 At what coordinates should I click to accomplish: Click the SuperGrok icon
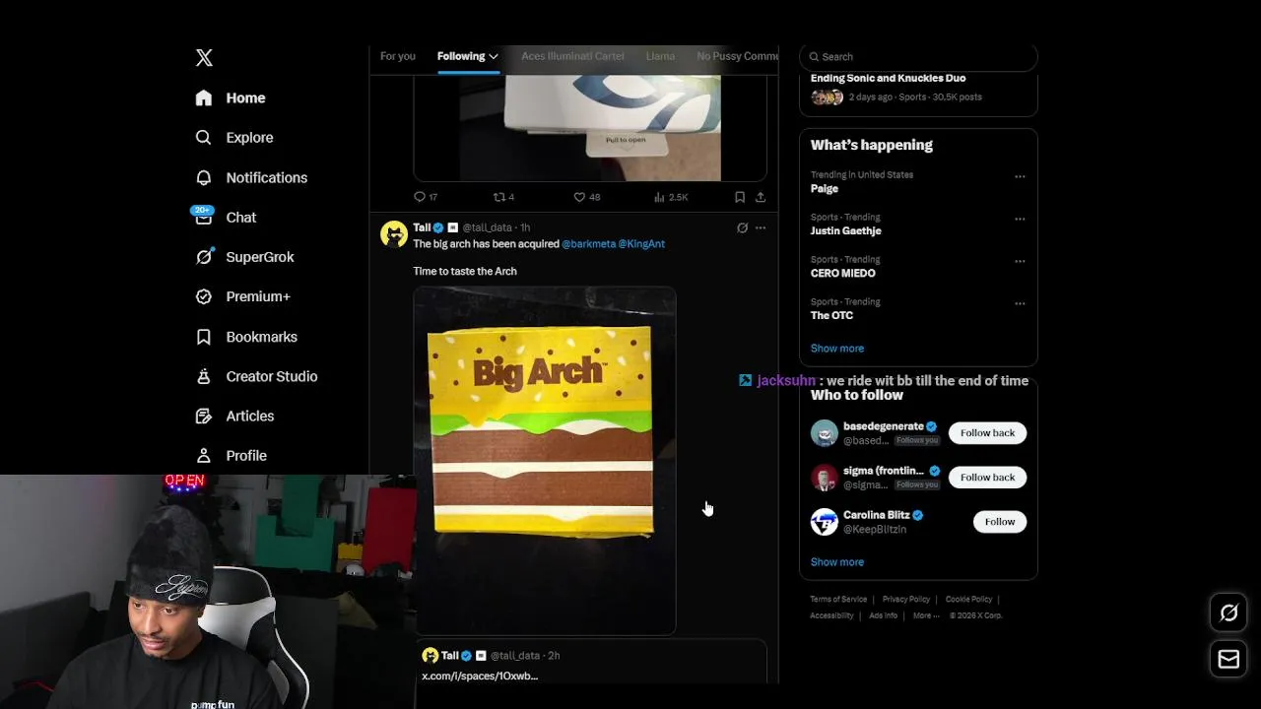(x=204, y=257)
